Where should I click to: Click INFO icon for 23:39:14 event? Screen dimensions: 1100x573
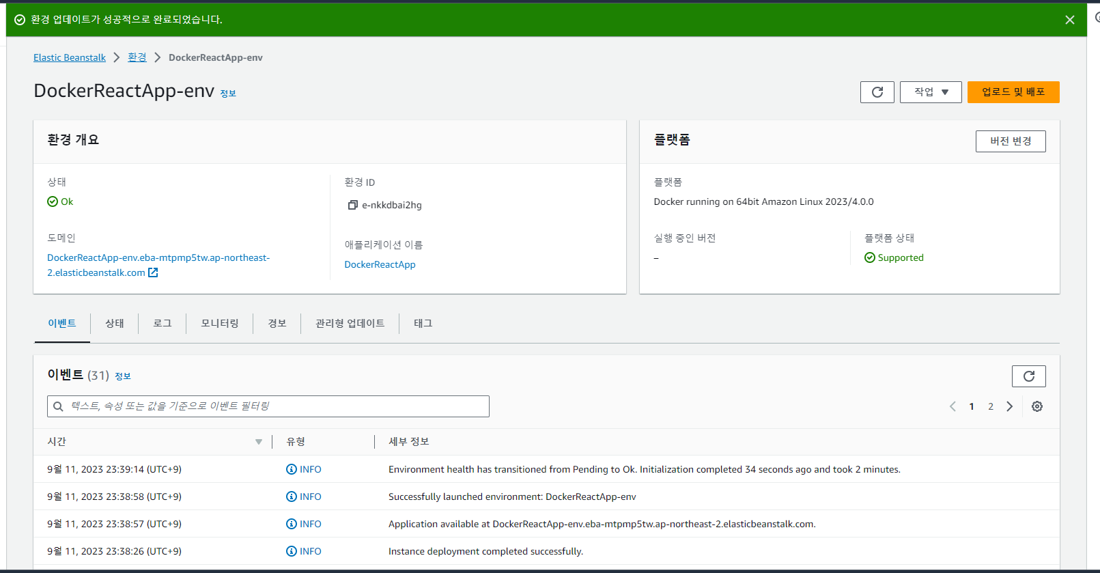pos(292,469)
